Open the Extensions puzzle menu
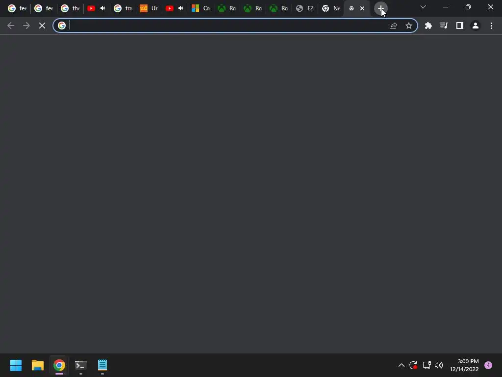 pyautogui.click(x=428, y=26)
